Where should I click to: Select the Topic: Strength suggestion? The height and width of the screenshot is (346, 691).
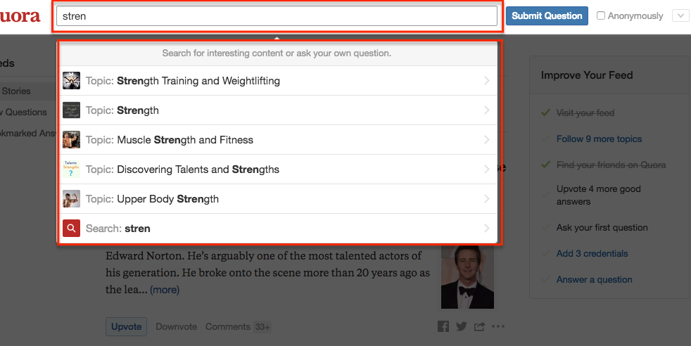pyautogui.click(x=278, y=110)
